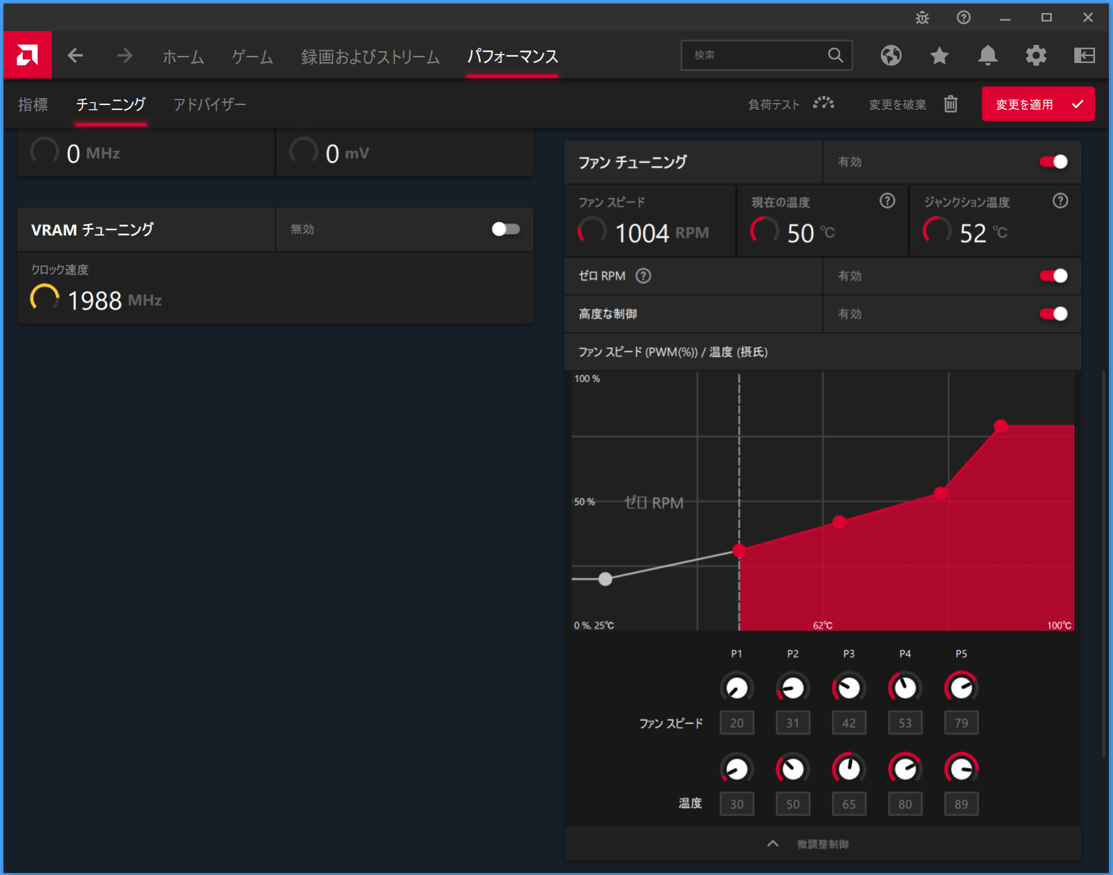Click the P5 fan speed dial

click(961, 688)
